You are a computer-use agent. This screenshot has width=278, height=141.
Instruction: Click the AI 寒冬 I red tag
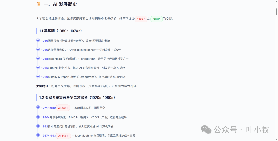click(x=63, y=108)
